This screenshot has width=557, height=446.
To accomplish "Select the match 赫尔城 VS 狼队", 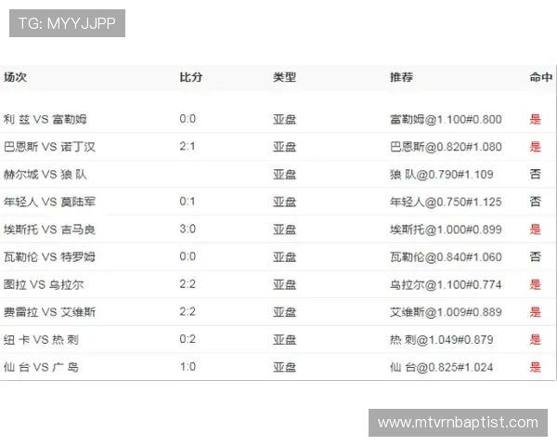I will [x=45, y=175].
